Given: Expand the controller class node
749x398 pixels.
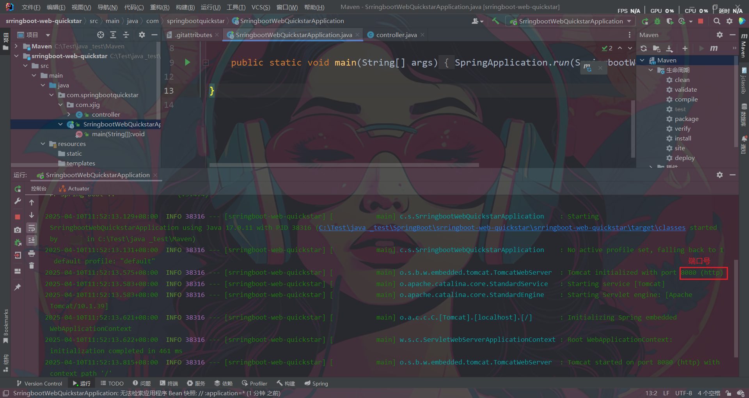Looking at the screenshot, I should (69, 114).
